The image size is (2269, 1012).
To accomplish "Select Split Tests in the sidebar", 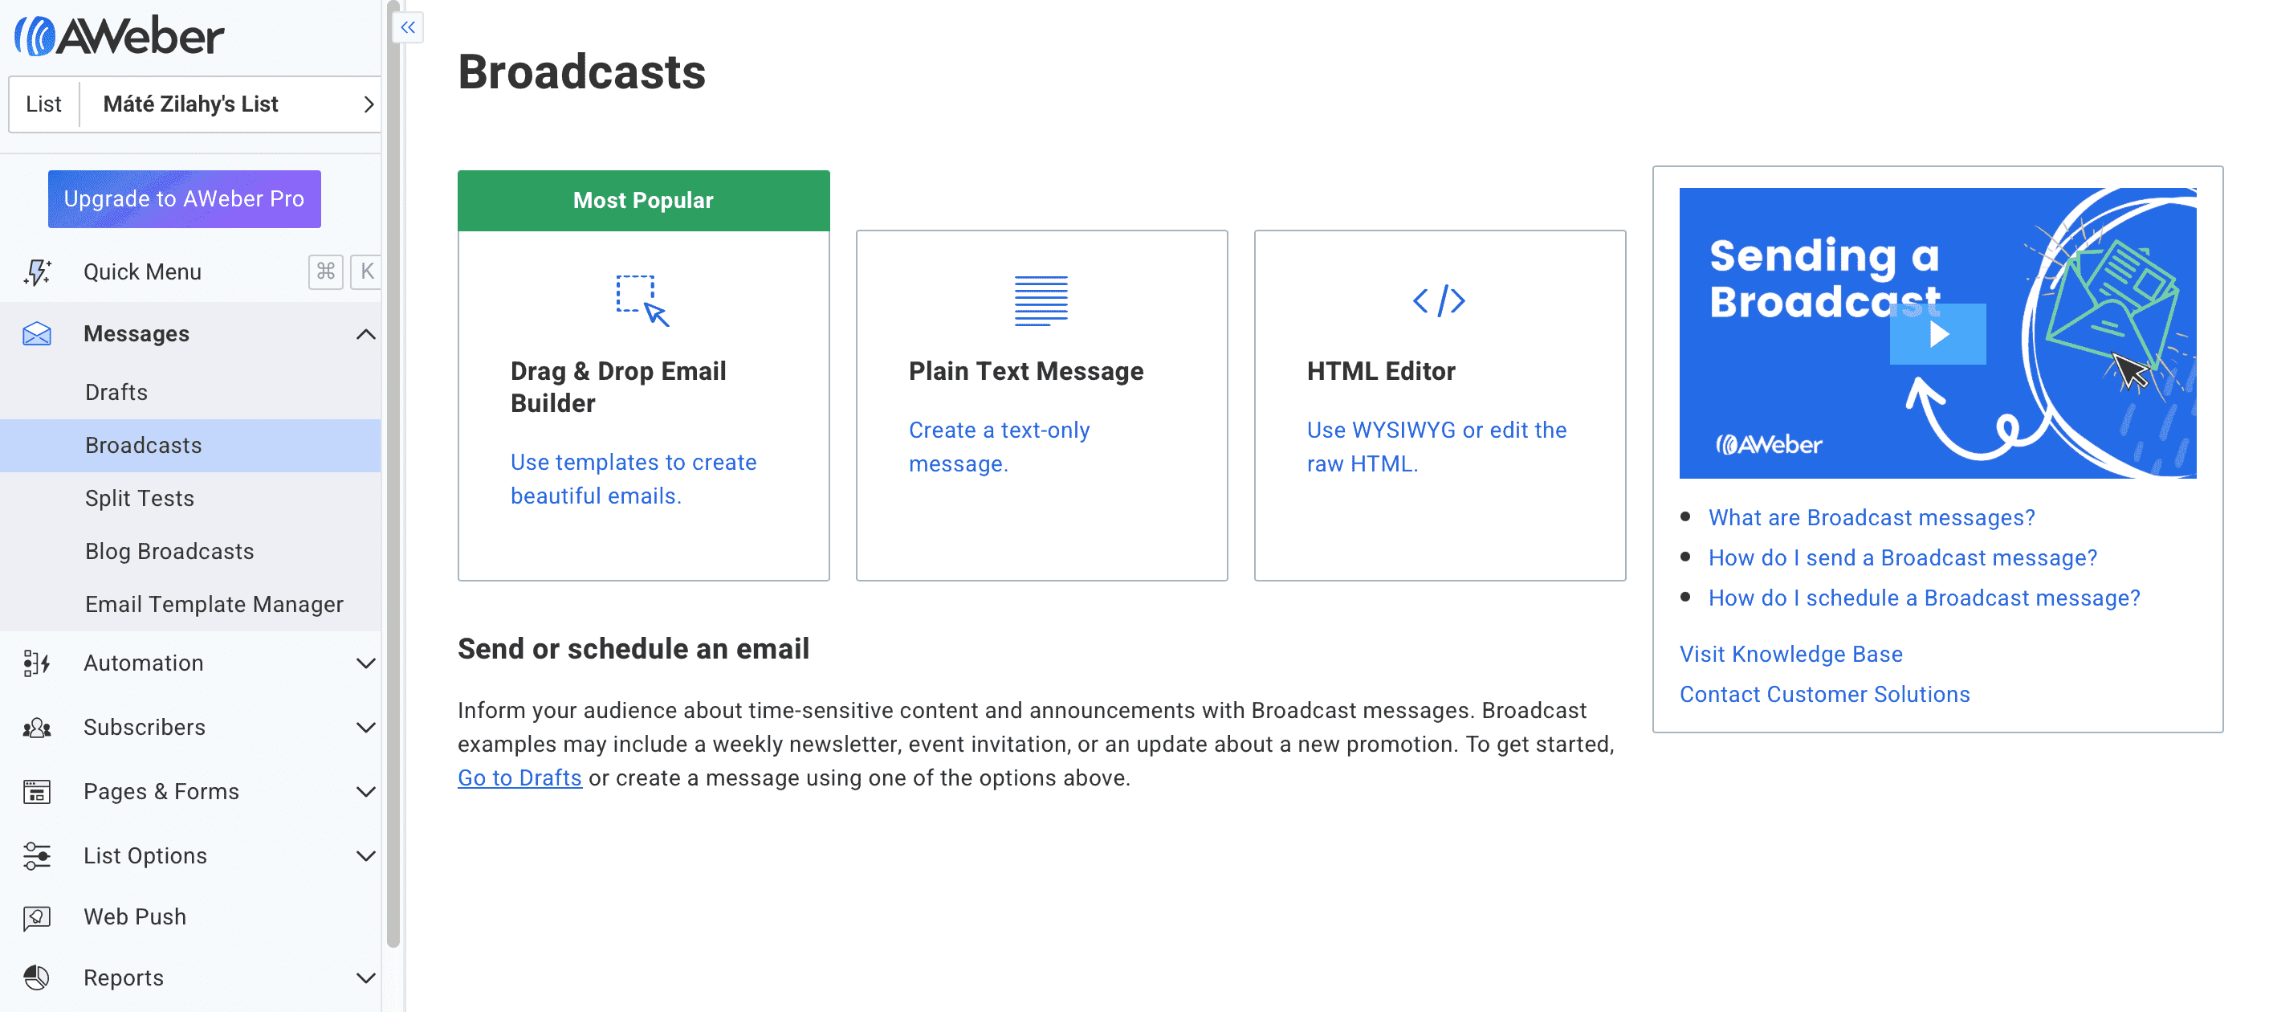I will click(139, 499).
